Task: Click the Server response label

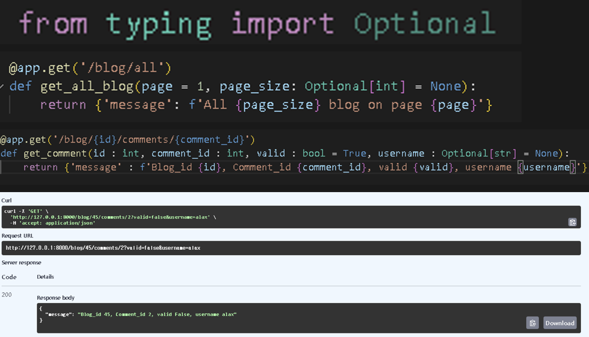Action: (x=21, y=263)
